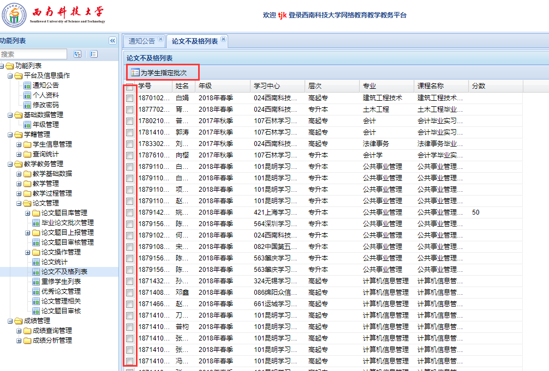549x371 pixels.
Task: Switch to the 通知公告 tab
Action: (x=142, y=41)
